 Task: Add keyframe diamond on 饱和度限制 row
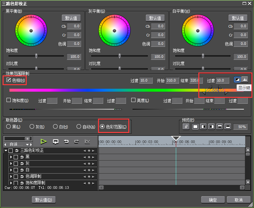click(x=89, y=183)
